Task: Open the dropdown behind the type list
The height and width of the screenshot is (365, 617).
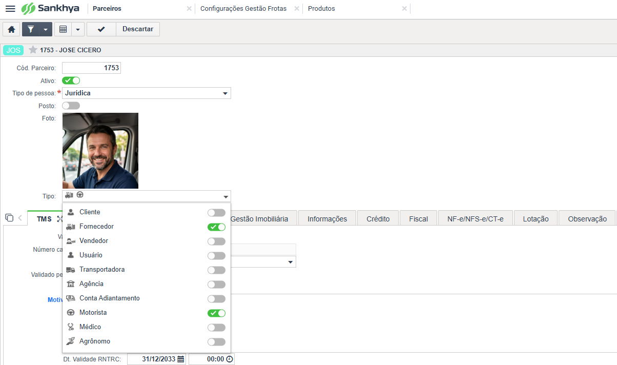Action: tap(291, 262)
